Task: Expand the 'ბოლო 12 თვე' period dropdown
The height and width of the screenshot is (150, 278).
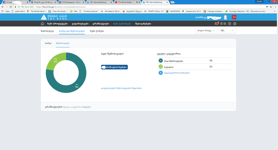Action: pos(206,31)
